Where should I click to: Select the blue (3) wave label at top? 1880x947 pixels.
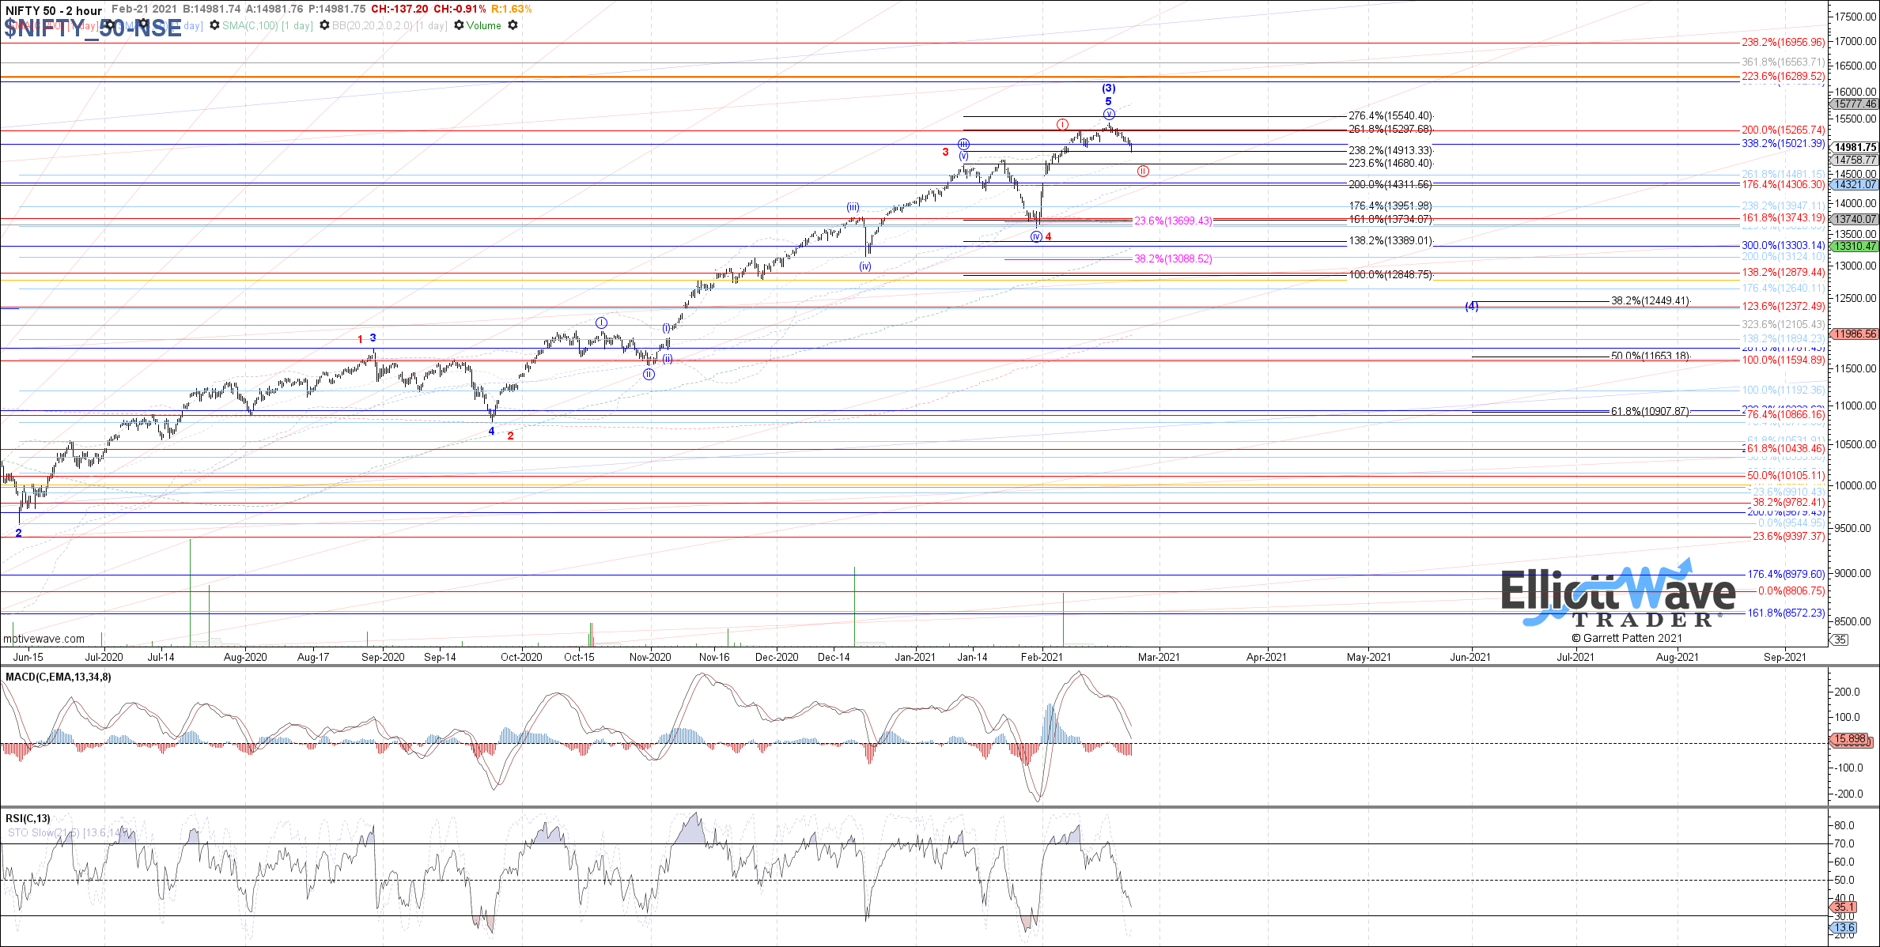(1109, 89)
